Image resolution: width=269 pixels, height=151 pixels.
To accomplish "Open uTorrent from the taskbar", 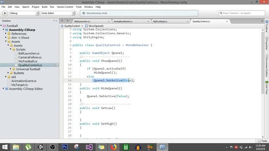I will 28,147.
